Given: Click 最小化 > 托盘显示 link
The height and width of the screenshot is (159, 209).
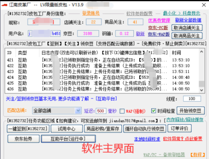Looking at the screenshot, I should click(x=181, y=13).
